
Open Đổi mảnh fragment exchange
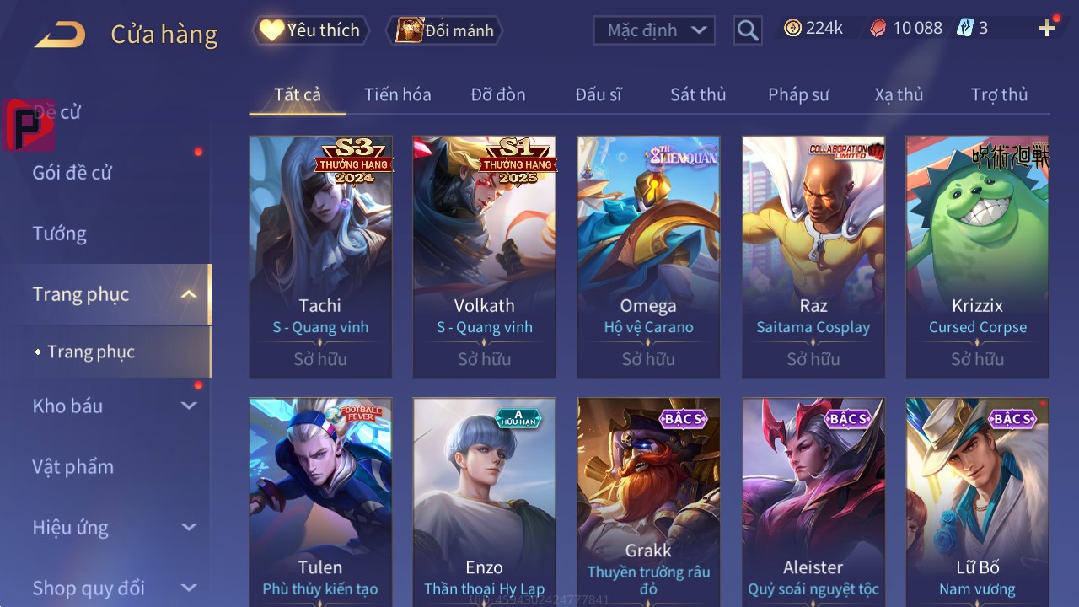coord(444,30)
